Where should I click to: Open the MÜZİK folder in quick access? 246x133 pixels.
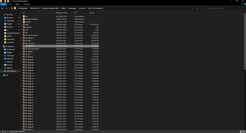point(9,36)
